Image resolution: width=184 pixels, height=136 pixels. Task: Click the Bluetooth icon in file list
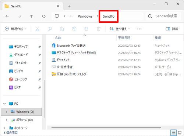[x=54, y=46]
